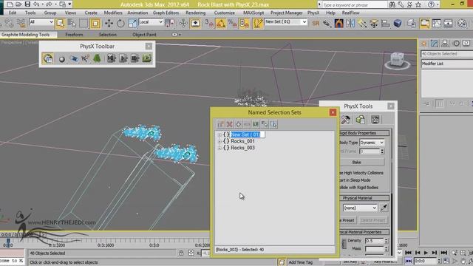473x266 pixels.
Task: Click the sphere rigid body icon in PhysX Toolbar
Action: 62,58
